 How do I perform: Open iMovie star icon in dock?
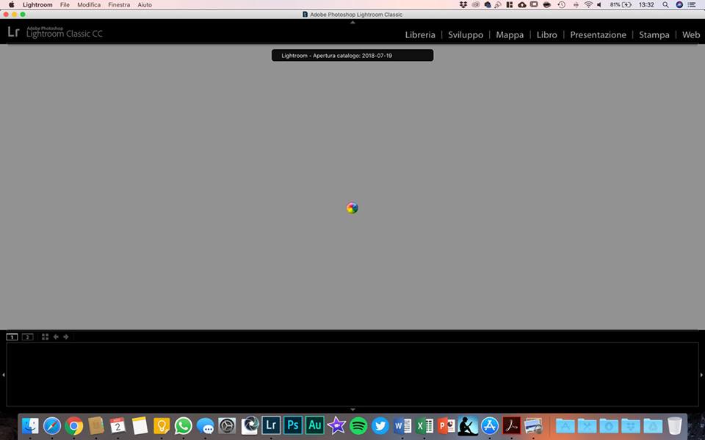[336, 425]
